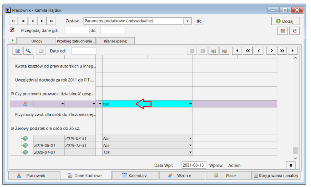Open second date dropdown in purple row
The width and height of the screenshot is (311, 187).
[x=94, y=104]
